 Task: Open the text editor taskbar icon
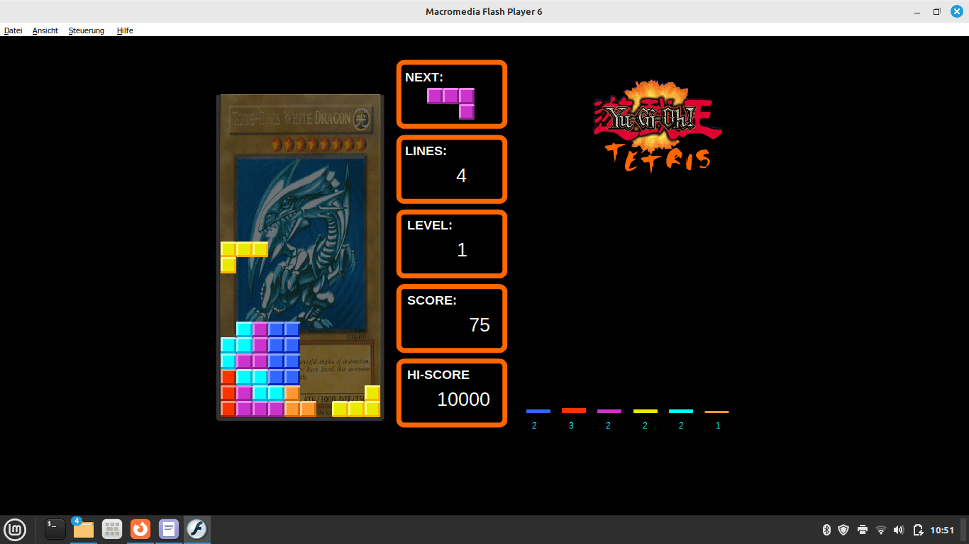(169, 529)
